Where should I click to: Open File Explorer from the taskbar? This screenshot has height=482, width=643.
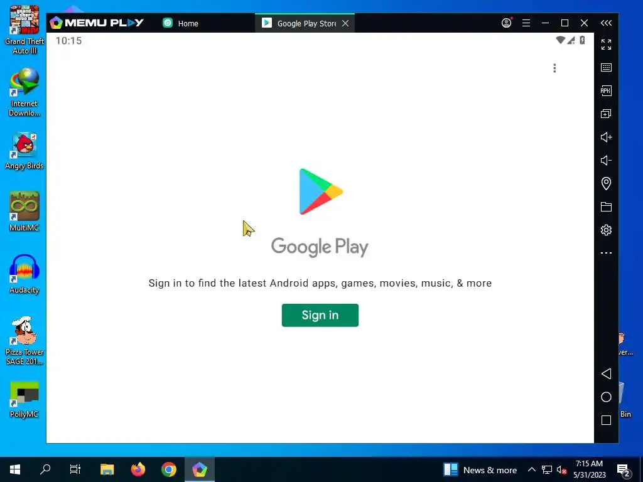click(107, 469)
